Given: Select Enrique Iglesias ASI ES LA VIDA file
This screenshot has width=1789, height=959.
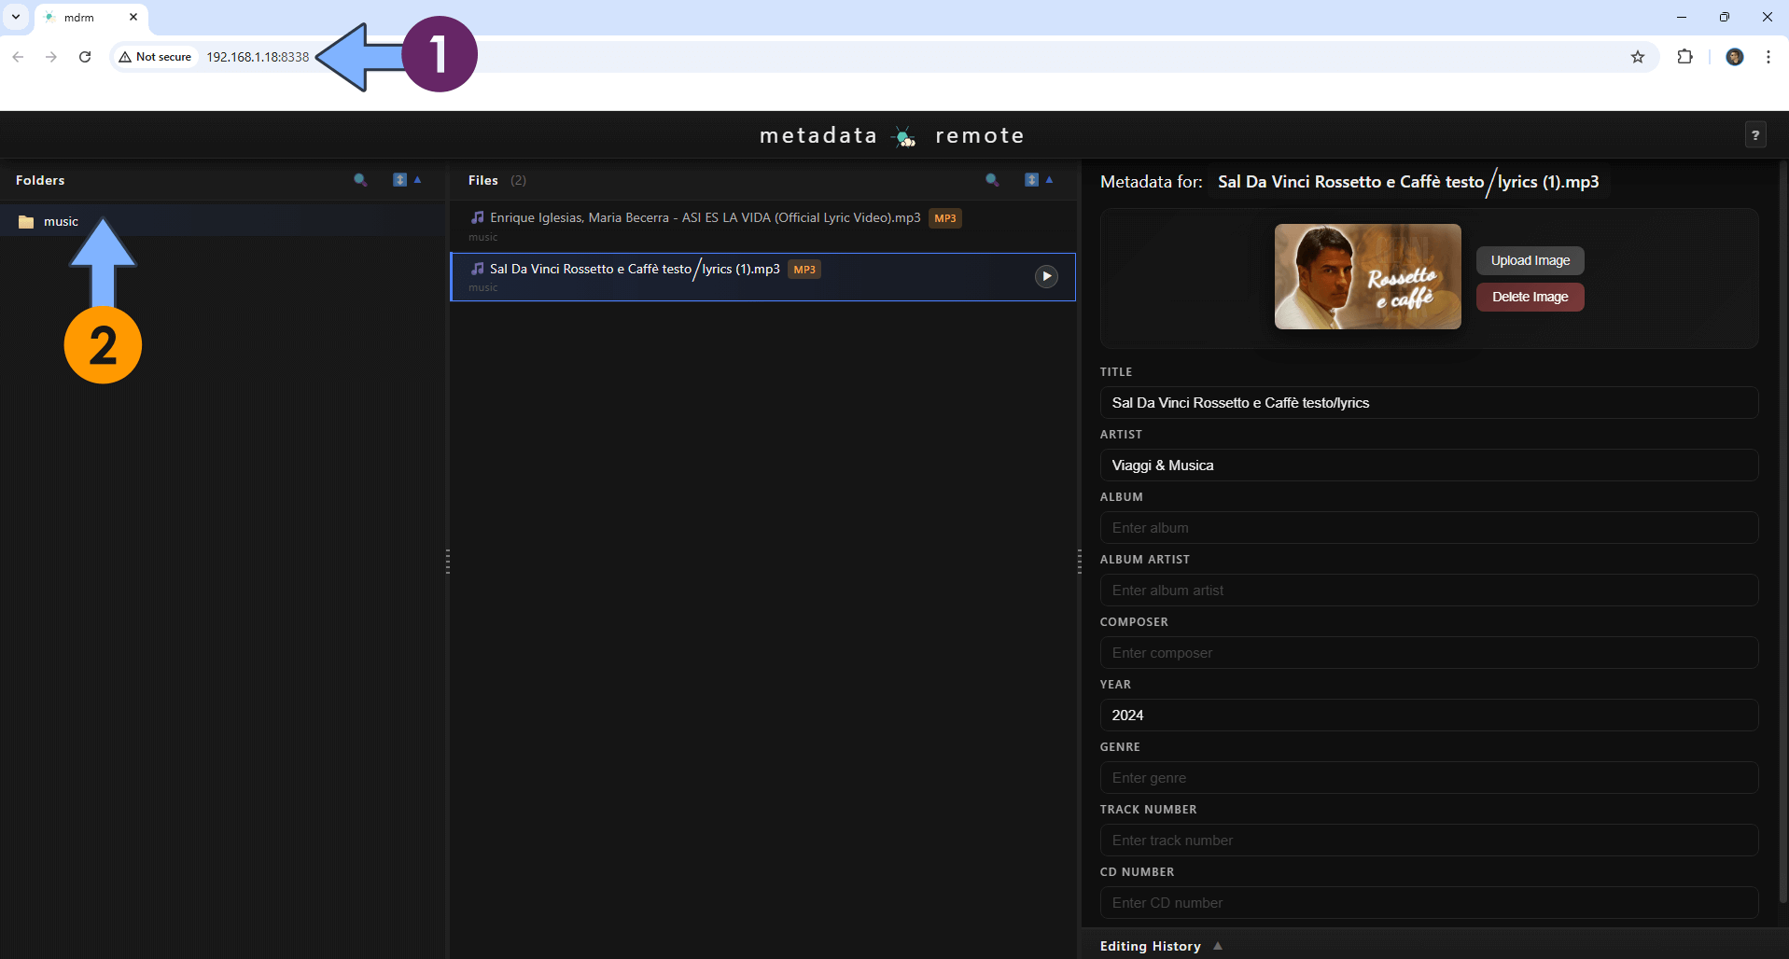Looking at the screenshot, I should (762, 226).
